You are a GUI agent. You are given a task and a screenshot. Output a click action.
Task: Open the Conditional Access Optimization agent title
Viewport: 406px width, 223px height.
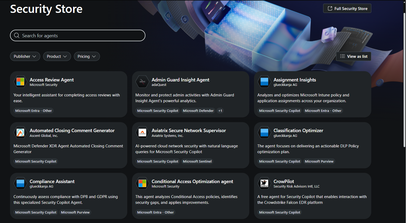(192, 181)
